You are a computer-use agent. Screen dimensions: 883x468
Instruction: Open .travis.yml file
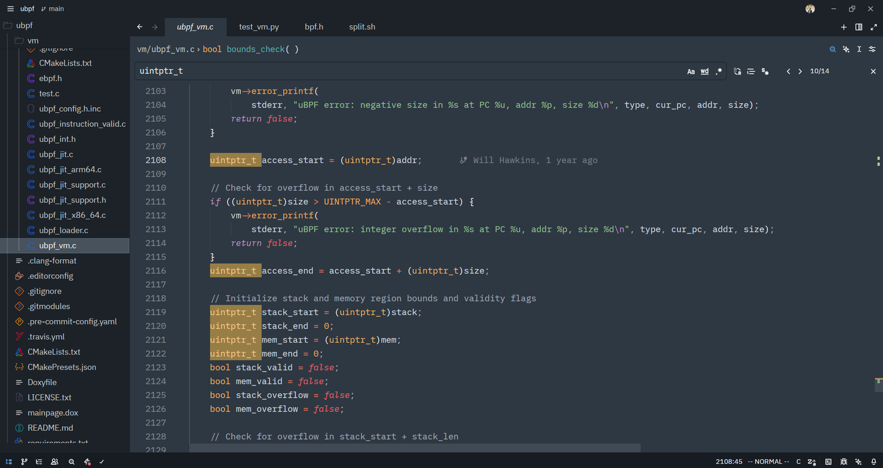click(46, 337)
